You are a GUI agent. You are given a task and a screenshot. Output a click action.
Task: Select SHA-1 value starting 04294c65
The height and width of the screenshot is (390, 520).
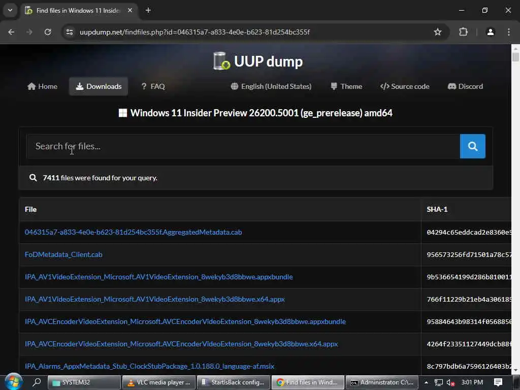469,232
